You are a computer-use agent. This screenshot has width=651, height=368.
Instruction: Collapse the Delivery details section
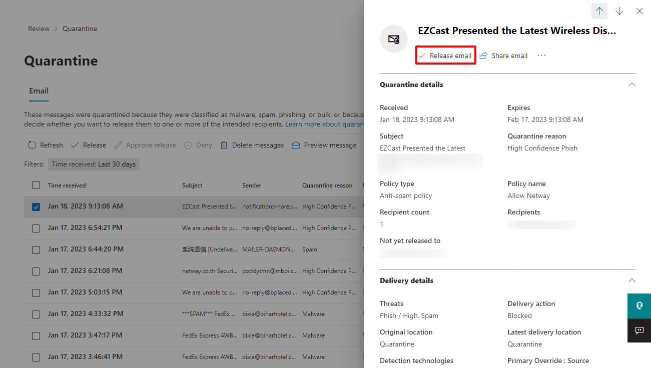[x=631, y=280]
